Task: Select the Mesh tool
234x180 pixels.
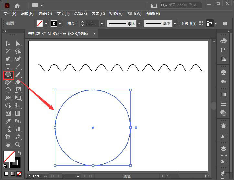Action: pos(8,113)
